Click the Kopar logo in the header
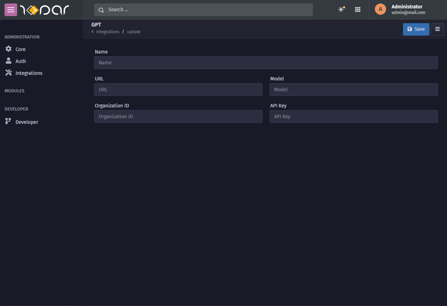This screenshot has width=447, height=306. pos(44,10)
